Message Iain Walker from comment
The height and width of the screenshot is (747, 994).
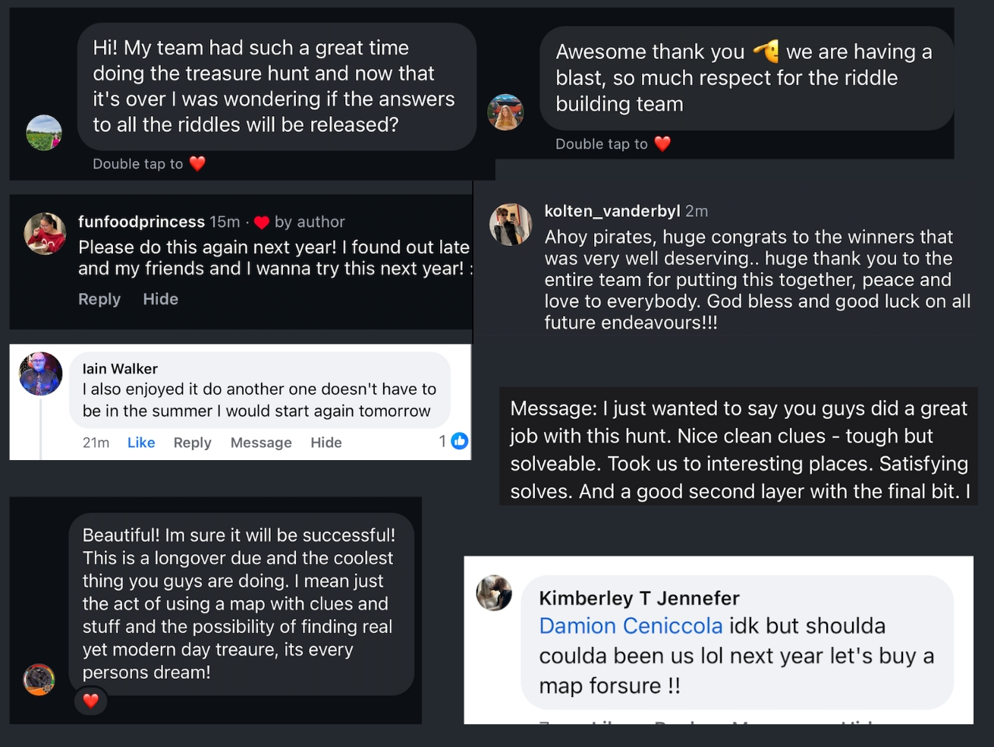coord(261,443)
